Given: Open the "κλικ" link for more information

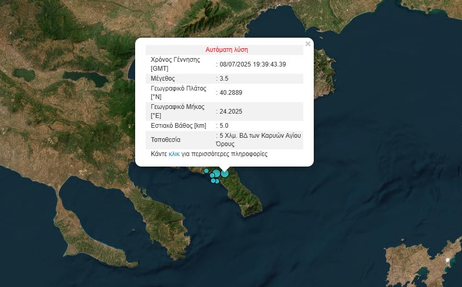Looking at the screenshot, I should pos(174,154).
